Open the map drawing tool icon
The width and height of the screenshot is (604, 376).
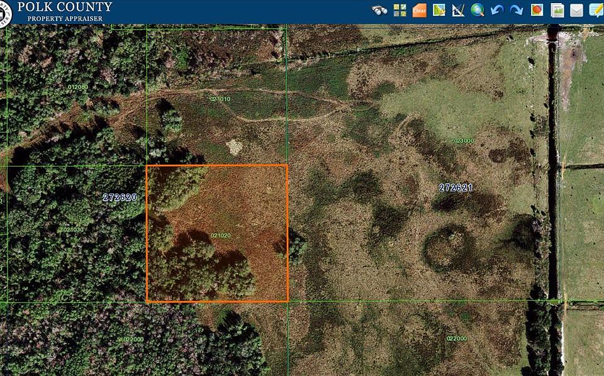point(439,11)
